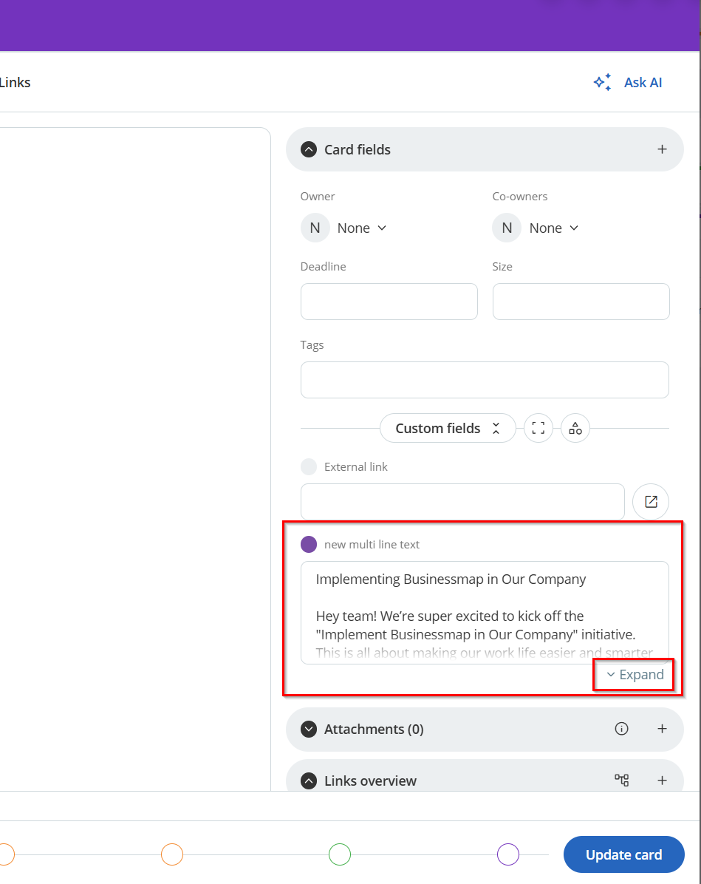This screenshot has height=884, width=701.
Task: Click the Attachments info icon
Action: pos(622,729)
